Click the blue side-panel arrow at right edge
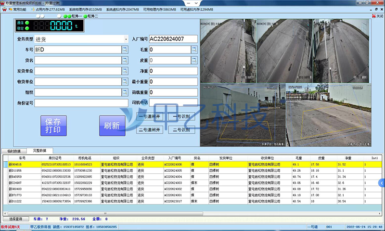 (x=382, y=183)
